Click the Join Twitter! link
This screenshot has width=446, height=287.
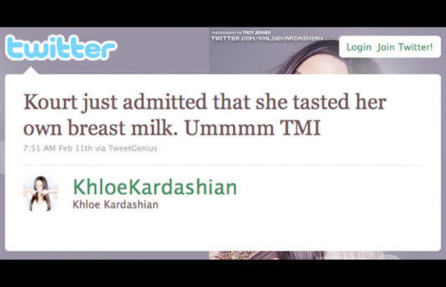coord(405,47)
